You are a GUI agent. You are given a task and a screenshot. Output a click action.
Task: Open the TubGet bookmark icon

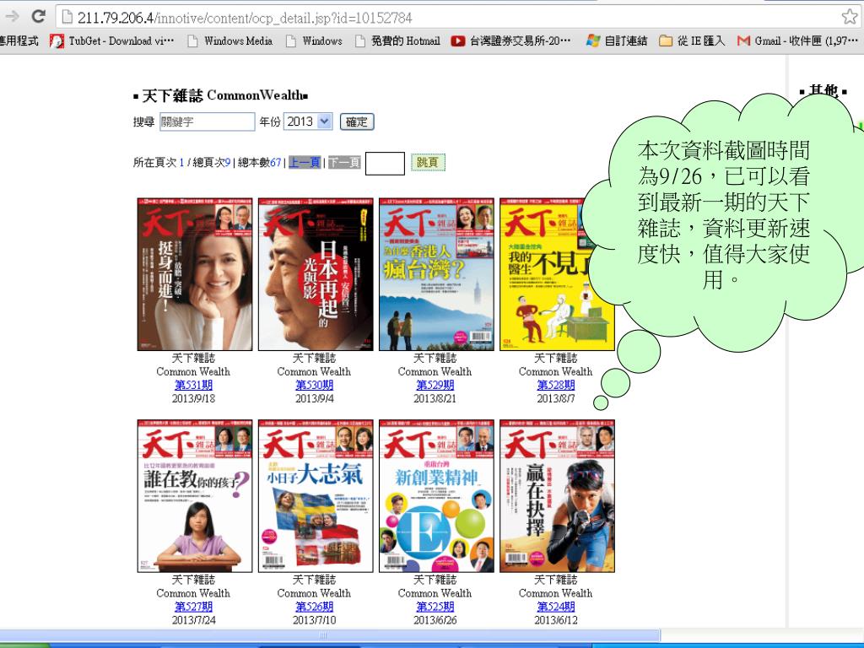tap(57, 40)
